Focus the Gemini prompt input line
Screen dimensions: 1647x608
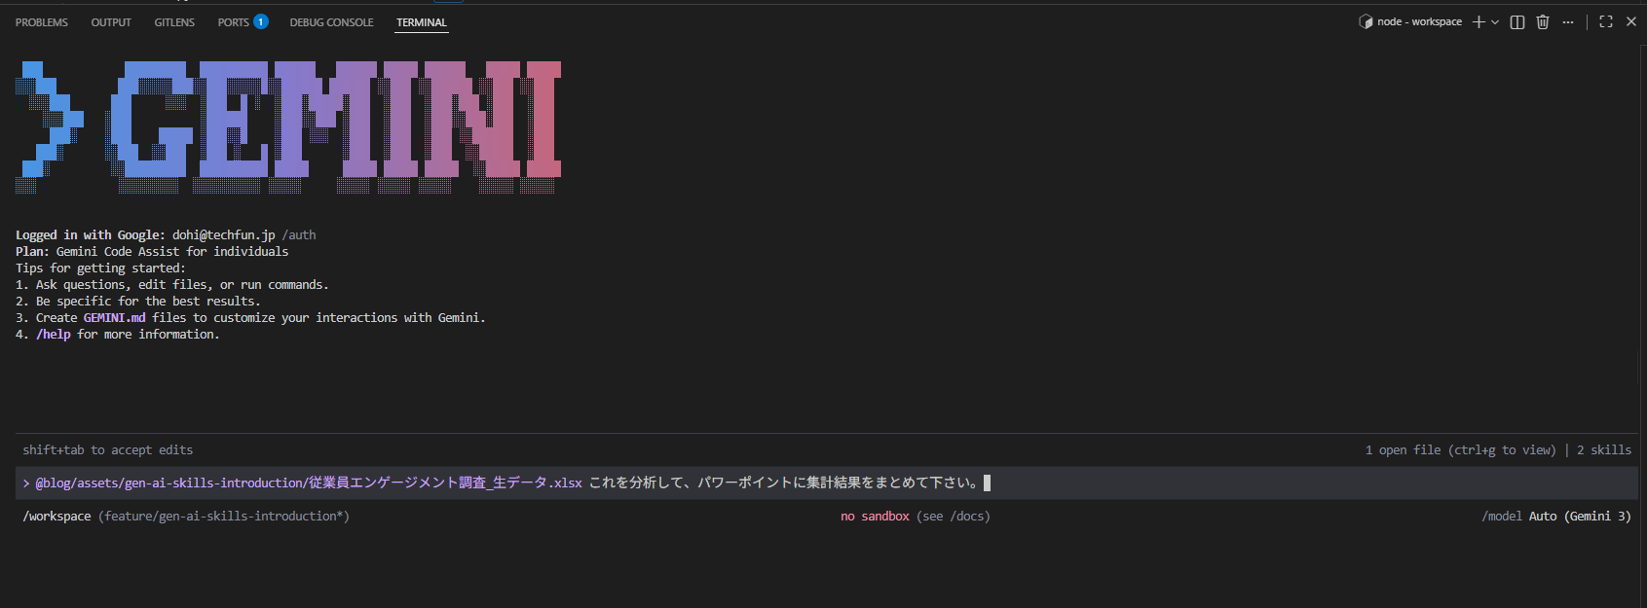[x=826, y=483]
